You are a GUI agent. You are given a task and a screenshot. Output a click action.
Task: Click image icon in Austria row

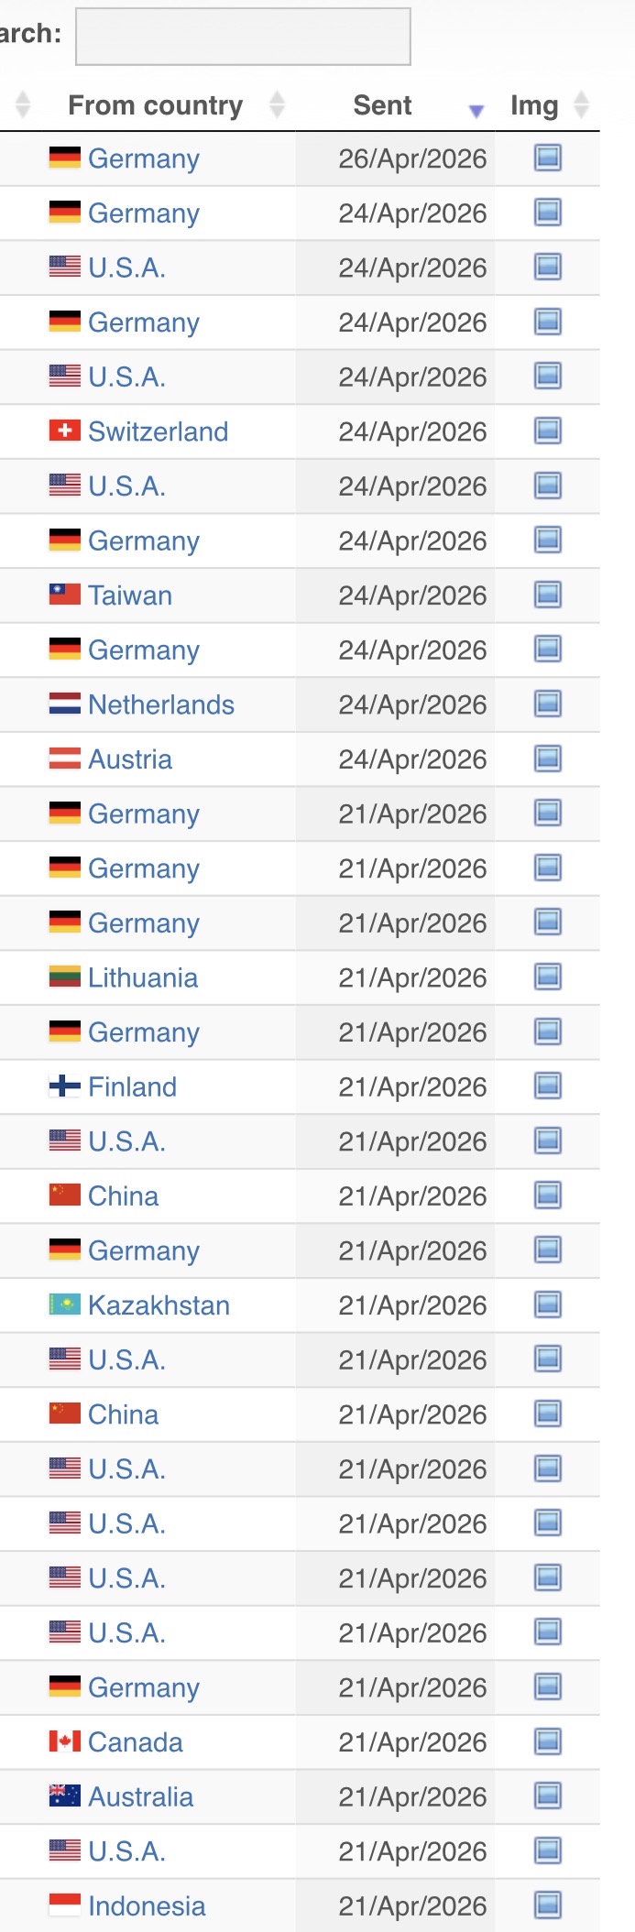click(548, 759)
